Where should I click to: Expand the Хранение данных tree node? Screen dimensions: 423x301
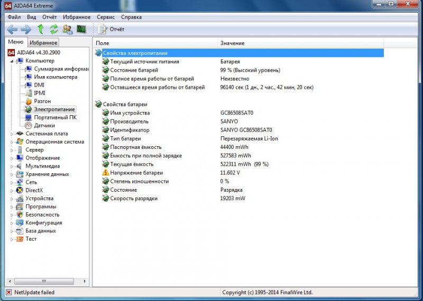click(12, 174)
